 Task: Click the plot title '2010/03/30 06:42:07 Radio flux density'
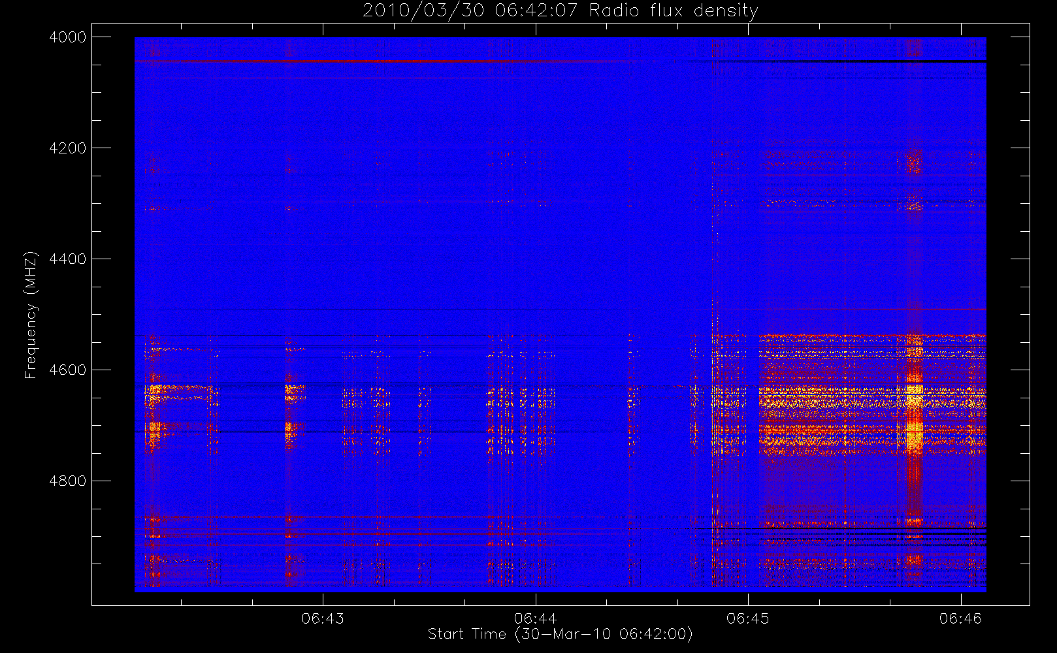coord(561,11)
